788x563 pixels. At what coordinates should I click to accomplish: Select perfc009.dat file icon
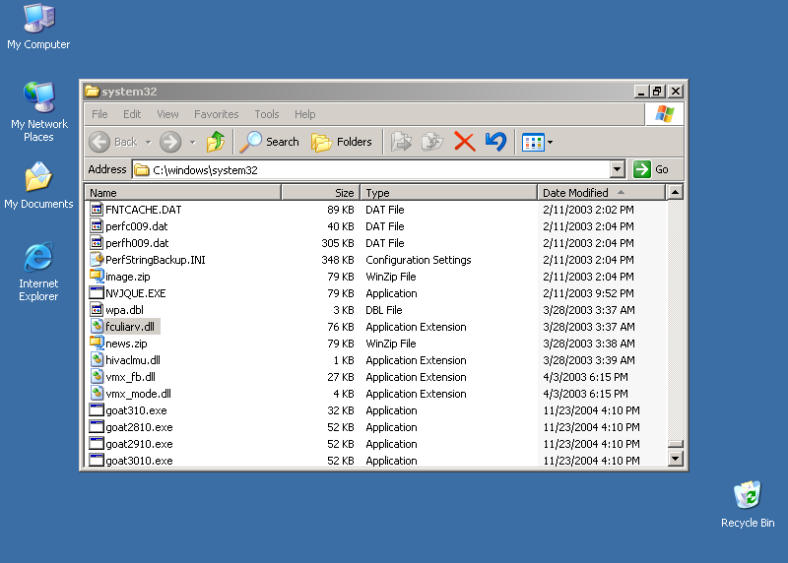coord(97,225)
